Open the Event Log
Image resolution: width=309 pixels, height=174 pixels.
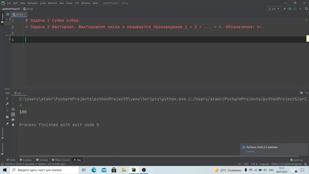click(x=296, y=160)
